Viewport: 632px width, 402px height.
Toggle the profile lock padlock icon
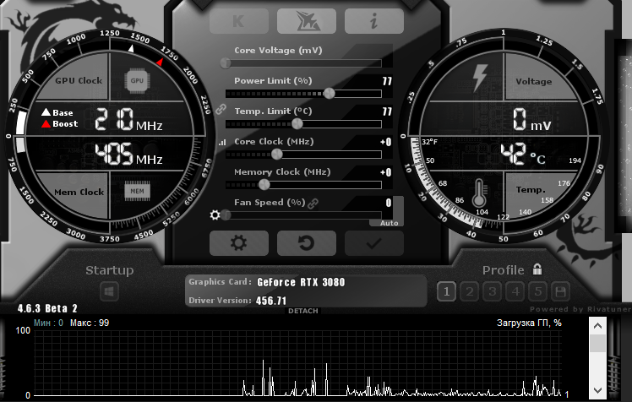coord(537,269)
